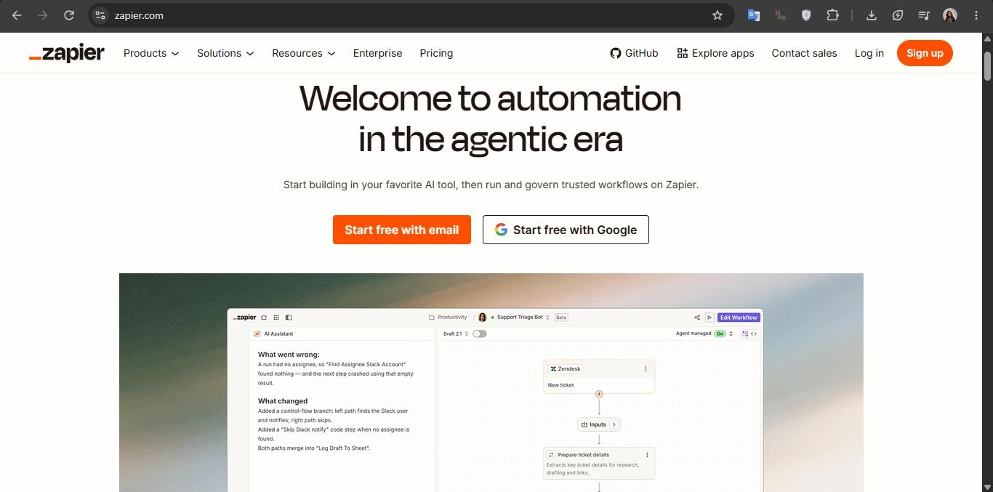Open the GitHub link in navbar
Image resolution: width=993 pixels, height=492 pixels.
tap(634, 53)
